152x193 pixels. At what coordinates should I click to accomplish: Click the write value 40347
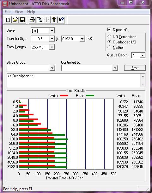click(x=123, y=106)
